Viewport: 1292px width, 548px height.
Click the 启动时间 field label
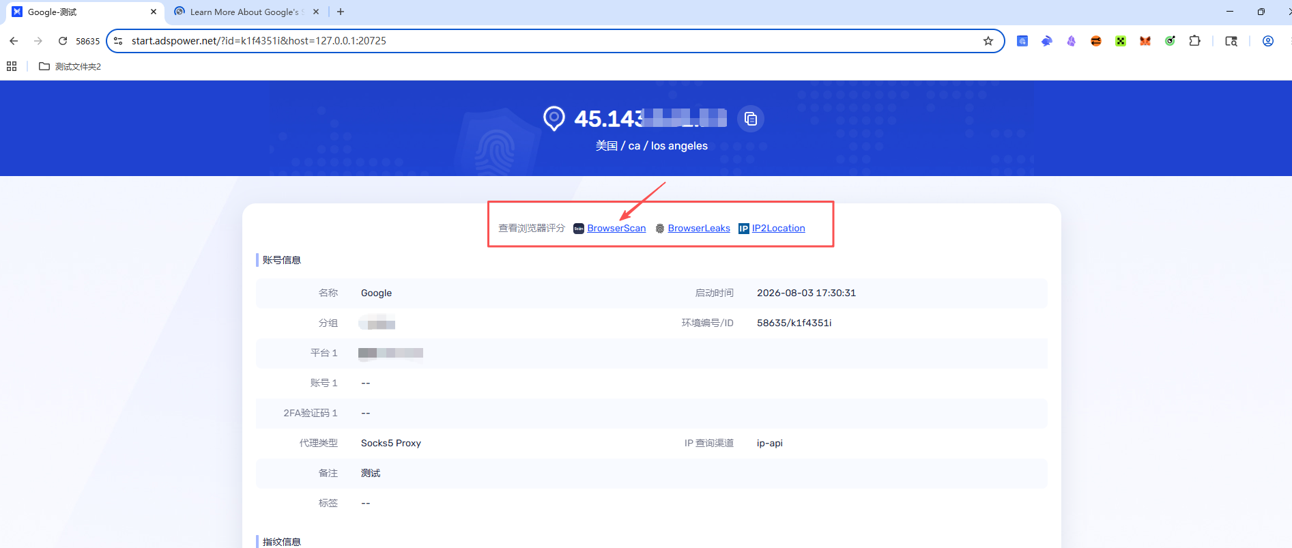[715, 293]
